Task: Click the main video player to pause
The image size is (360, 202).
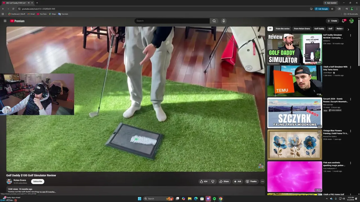Action: [x=136, y=99]
